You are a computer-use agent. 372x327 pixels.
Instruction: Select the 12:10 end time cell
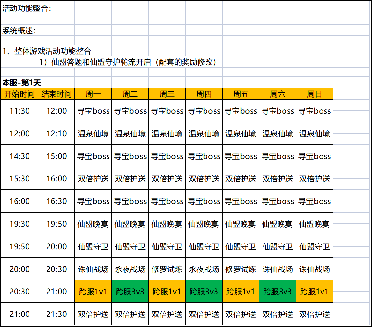[56, 134]
